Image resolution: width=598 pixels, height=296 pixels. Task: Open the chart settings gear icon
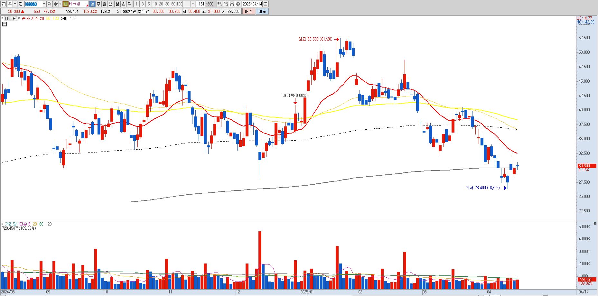coord(238,4)
